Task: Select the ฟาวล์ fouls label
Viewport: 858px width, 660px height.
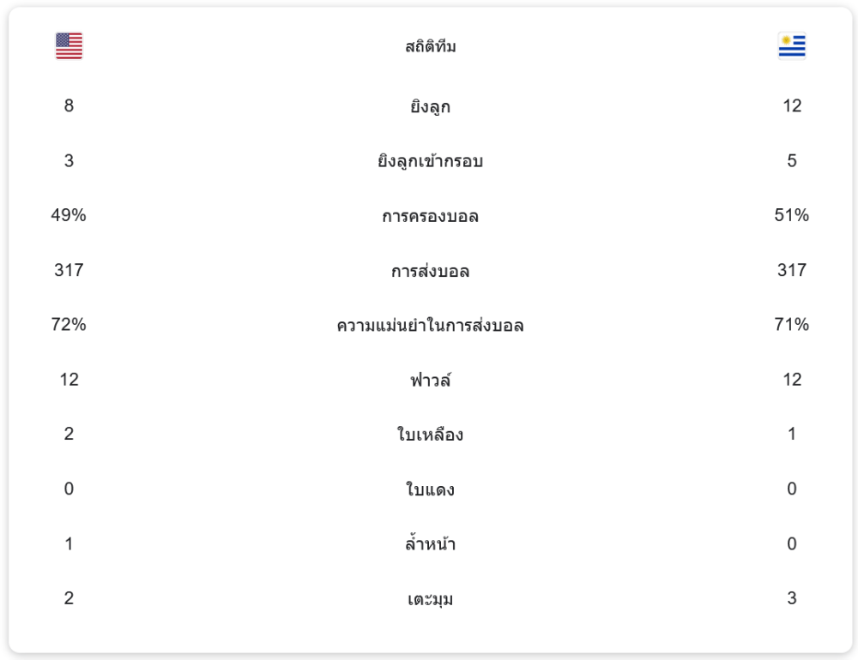Action: coord(430,380)
